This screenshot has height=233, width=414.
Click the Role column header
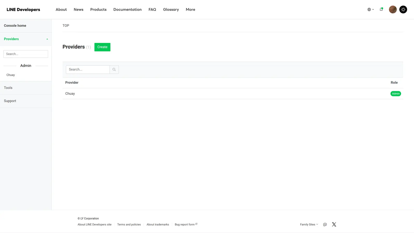[x=394, y=83]
